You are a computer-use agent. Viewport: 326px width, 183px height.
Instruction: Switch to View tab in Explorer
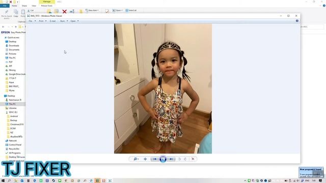(34, 6)
